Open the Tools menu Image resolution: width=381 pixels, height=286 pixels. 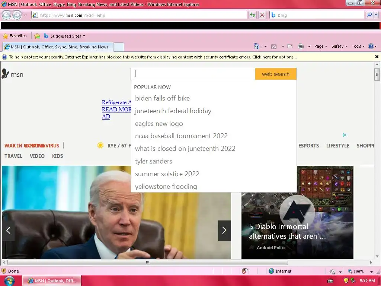coord(358,46)
